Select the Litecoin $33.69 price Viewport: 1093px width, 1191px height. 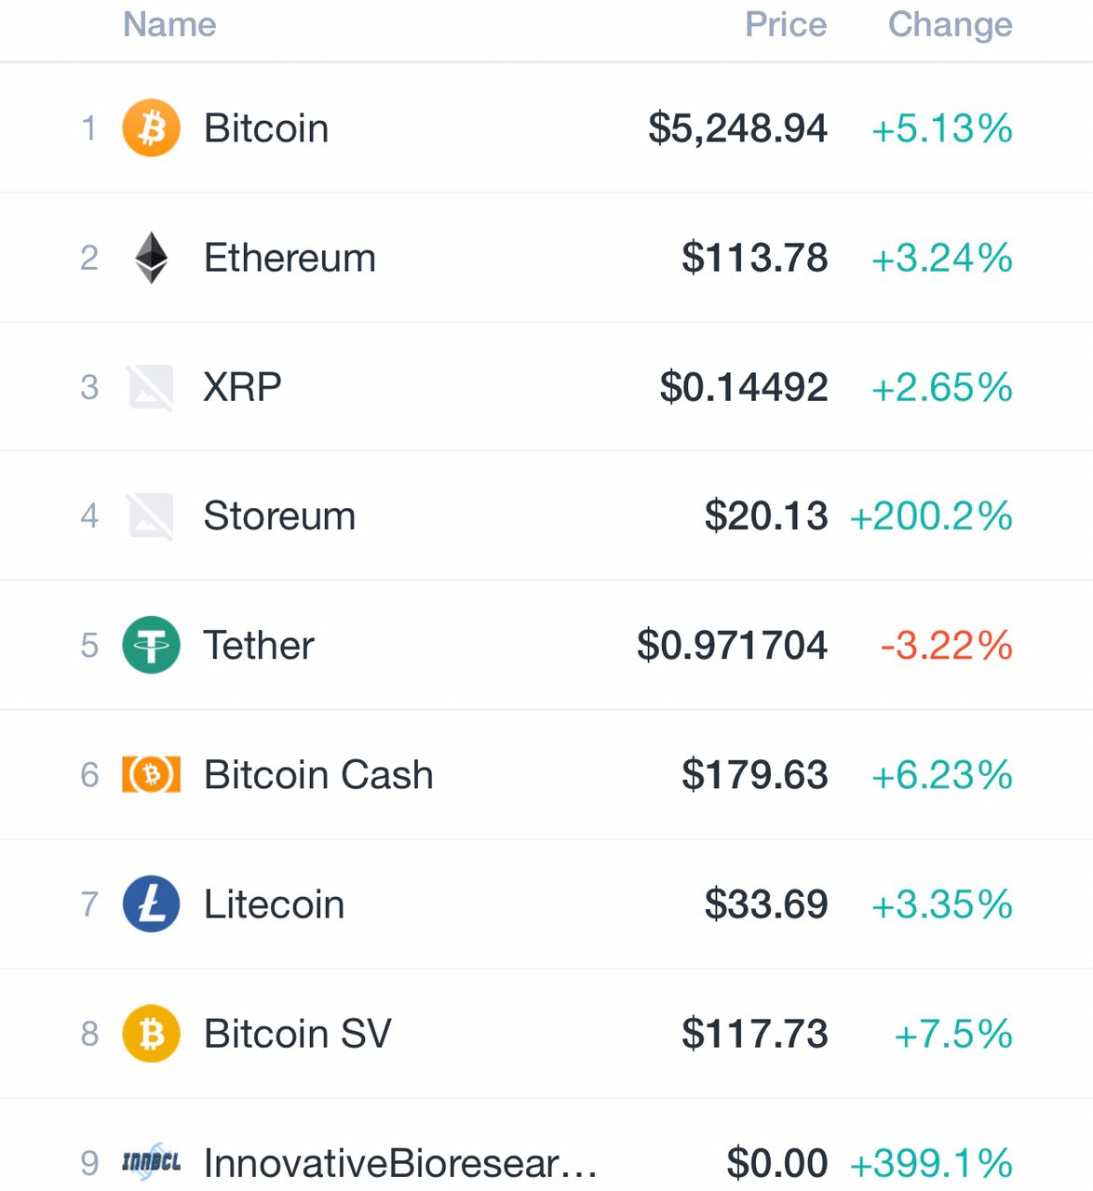(x=766, y=903)
